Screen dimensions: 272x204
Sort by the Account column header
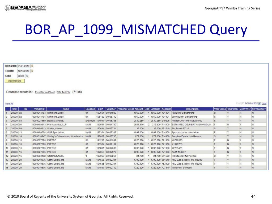click(x=166, y=109)
